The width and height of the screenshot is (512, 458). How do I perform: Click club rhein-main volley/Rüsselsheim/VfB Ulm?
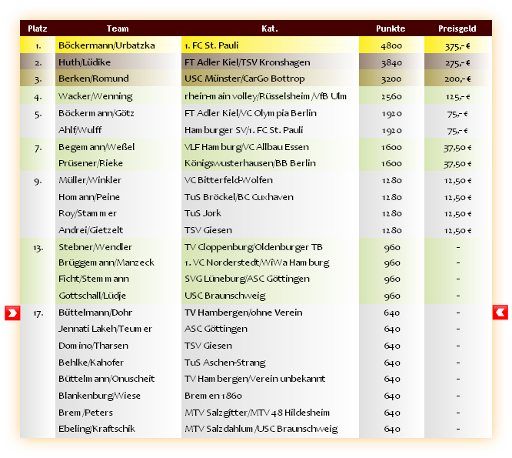(x=265, y=96)
